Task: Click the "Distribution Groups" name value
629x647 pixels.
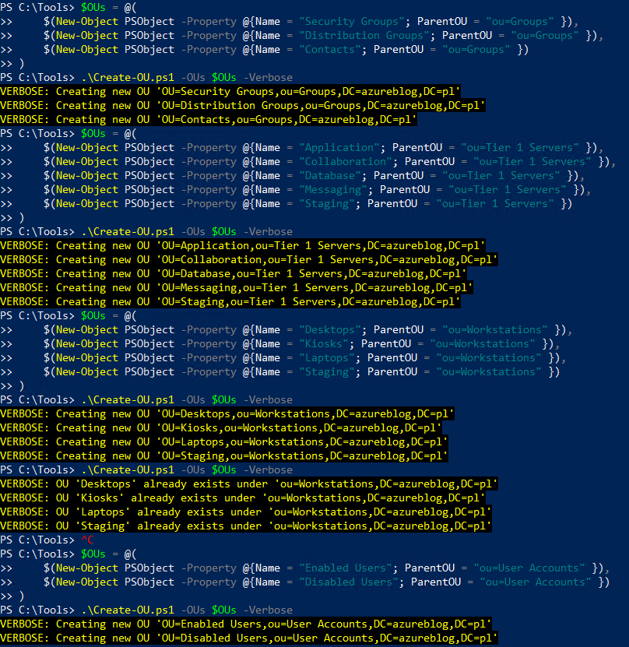Action: (360, 35)
